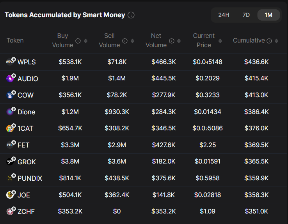The image size is (288, 224).
Task: Select WPLS buy volume $538.1K
Action: tap(70, 62)
